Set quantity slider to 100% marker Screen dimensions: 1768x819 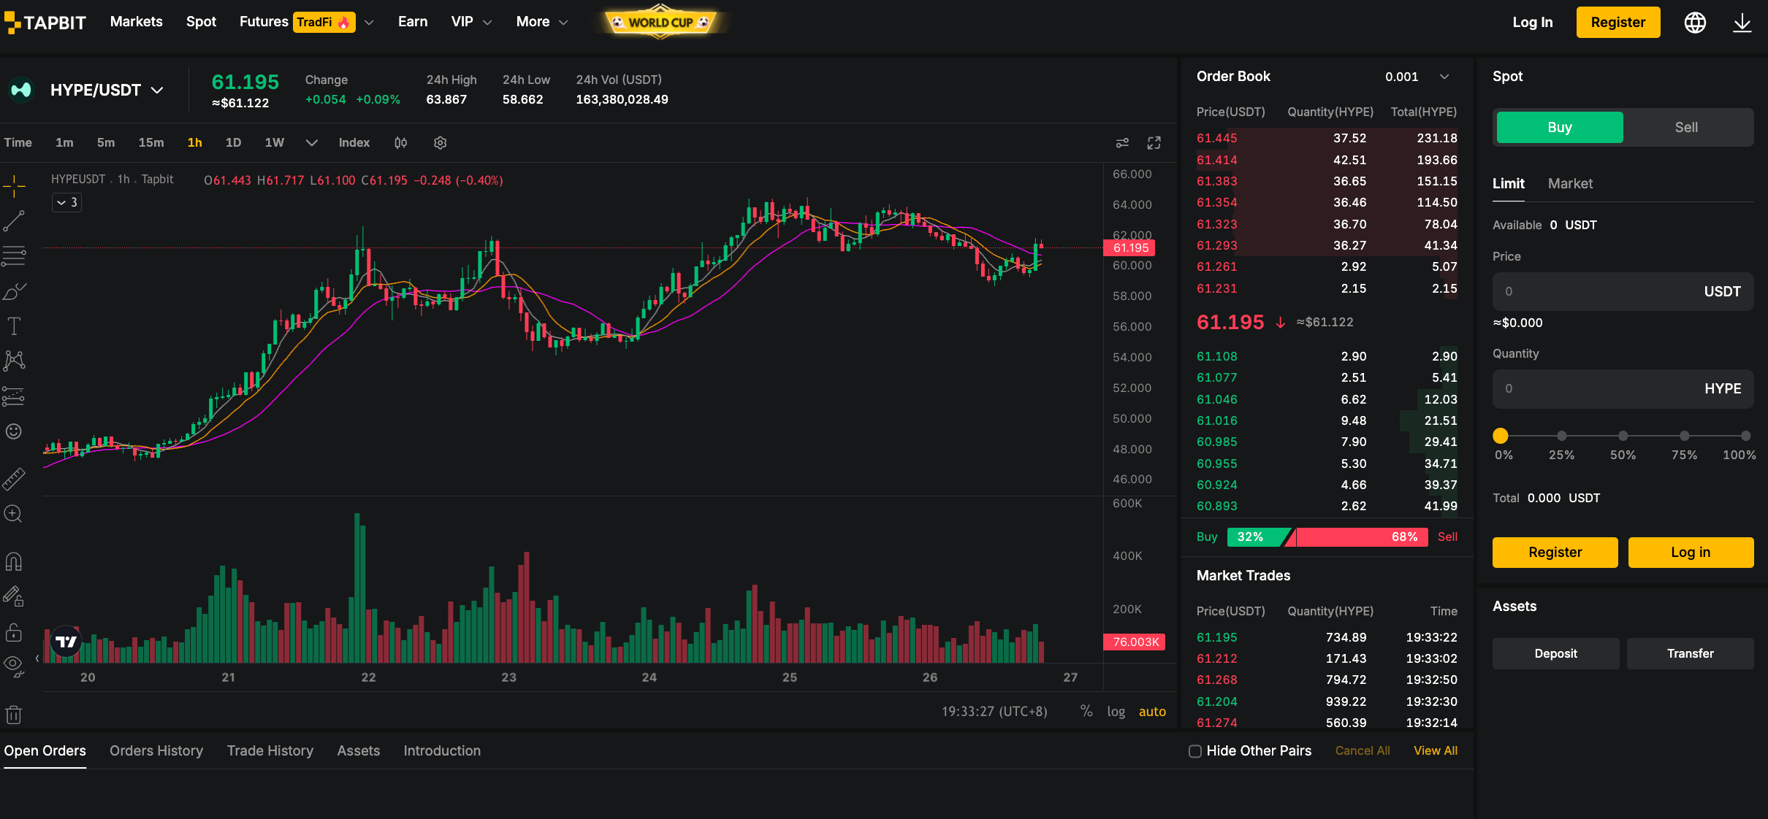point(1745,436)
